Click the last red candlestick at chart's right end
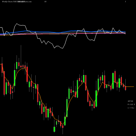 (x=125, y=88)
